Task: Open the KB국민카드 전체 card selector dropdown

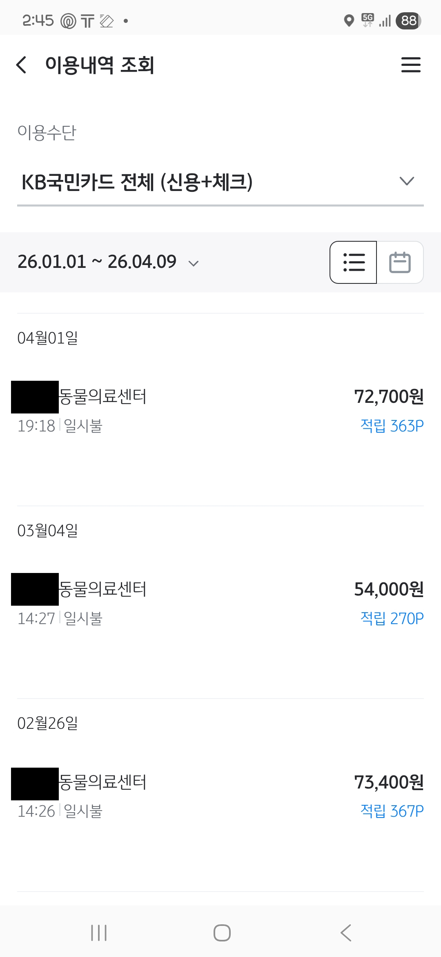Action: (137, 182)
